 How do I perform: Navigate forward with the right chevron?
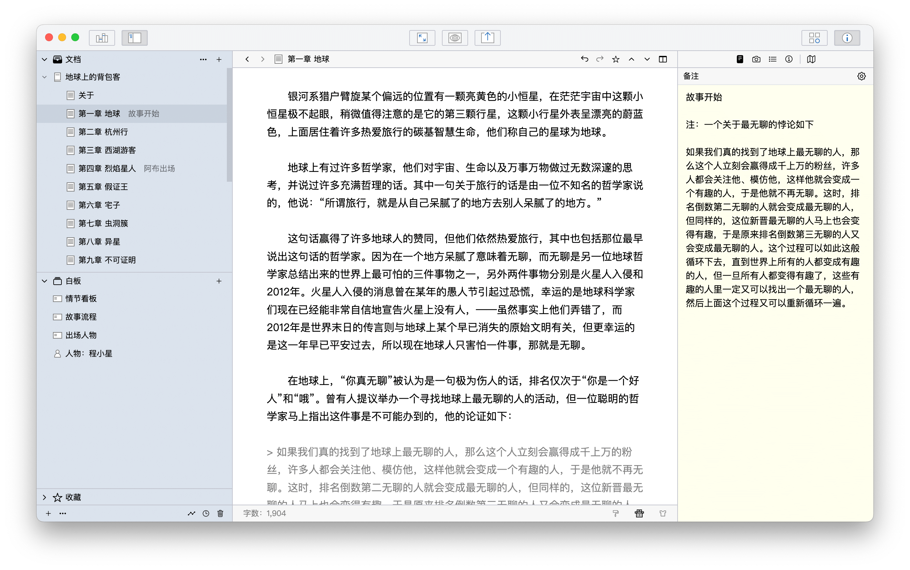[263, 59]
